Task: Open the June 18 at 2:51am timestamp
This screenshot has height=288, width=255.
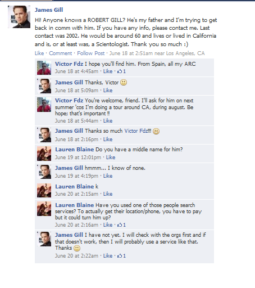Action: (131, 53)
